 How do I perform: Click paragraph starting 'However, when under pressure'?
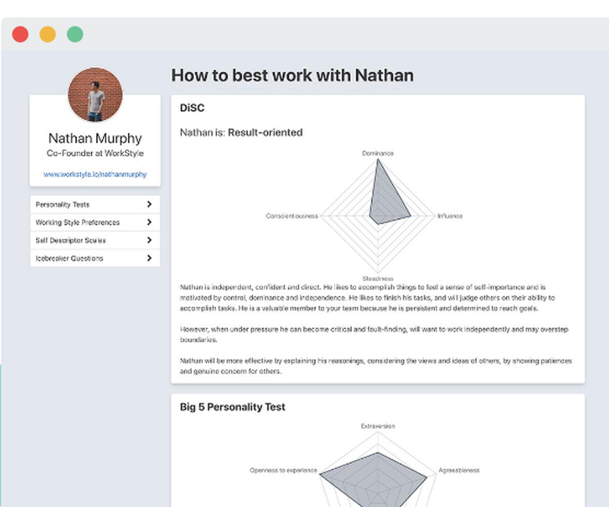coord(374,334)
